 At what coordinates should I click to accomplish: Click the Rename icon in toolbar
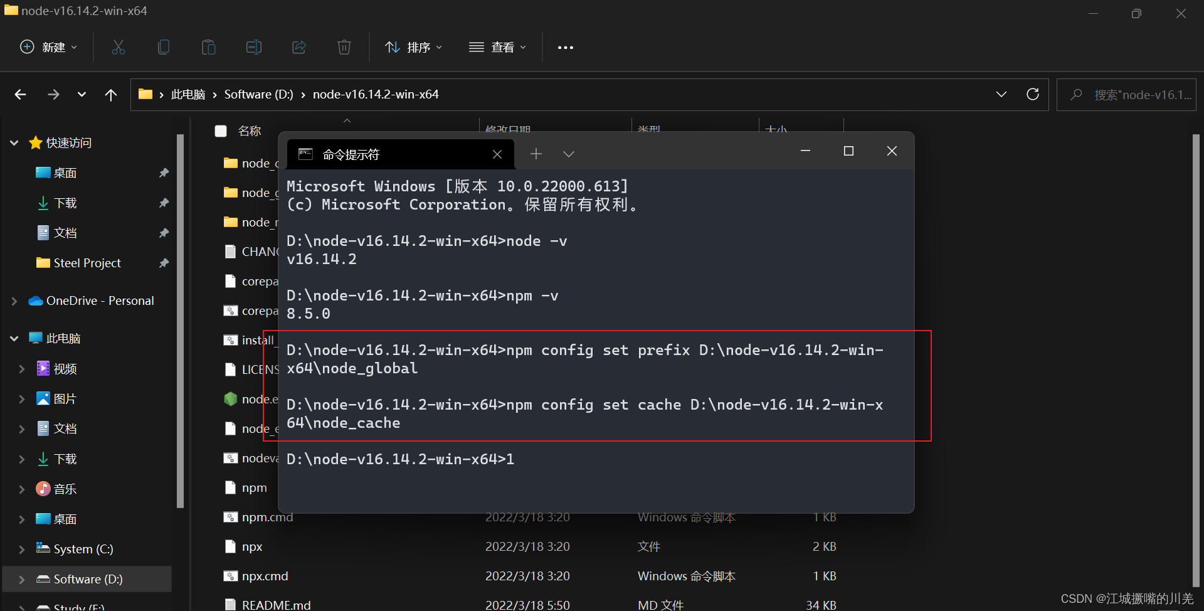(x=254, y=47)
